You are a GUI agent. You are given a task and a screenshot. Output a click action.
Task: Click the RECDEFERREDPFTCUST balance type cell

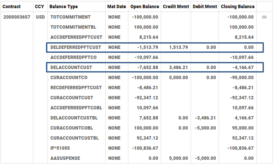click(x=76, y=88)
